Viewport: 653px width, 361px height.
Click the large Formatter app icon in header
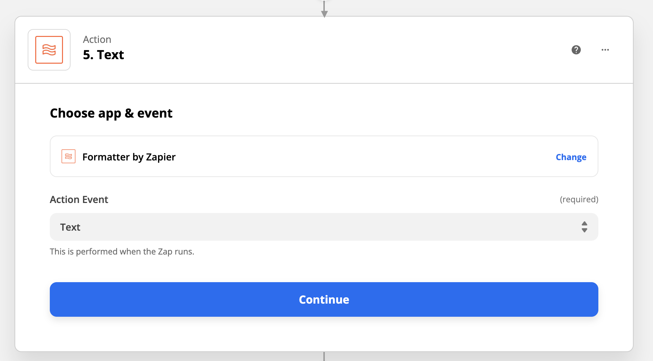click(49, 50)
